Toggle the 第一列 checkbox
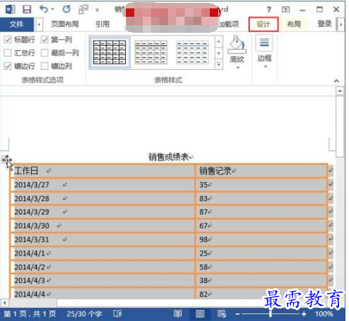Image resolution: width=349 pixels, height=321 pixels. 44,40
